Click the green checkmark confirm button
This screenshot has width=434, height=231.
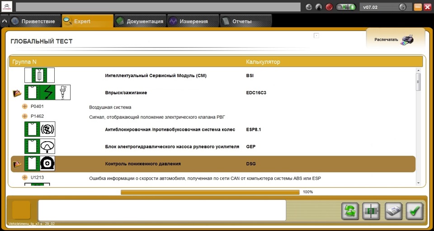point(415,211)
